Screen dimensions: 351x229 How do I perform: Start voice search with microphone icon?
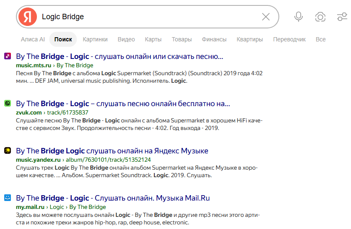click(x=299, y=17)
